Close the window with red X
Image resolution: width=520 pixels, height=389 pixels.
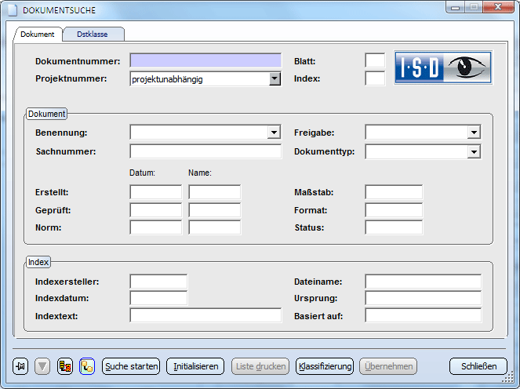[498, 7]
